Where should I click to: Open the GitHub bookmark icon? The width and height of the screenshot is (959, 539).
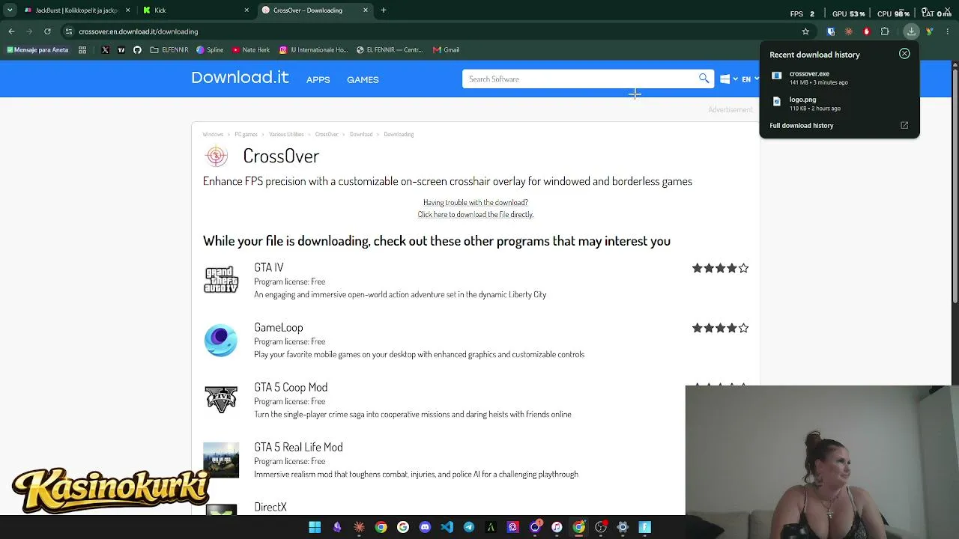(137, 50)
